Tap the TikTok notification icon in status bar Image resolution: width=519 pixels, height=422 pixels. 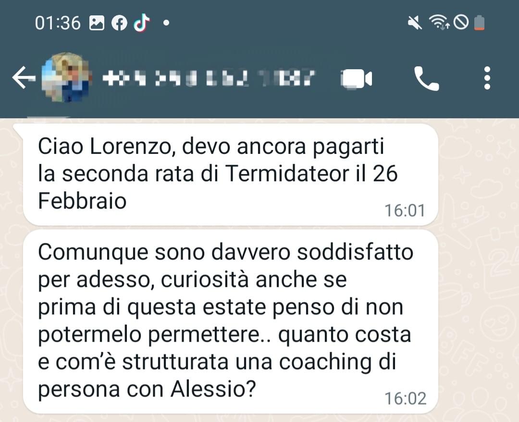[x=142, y=23]
